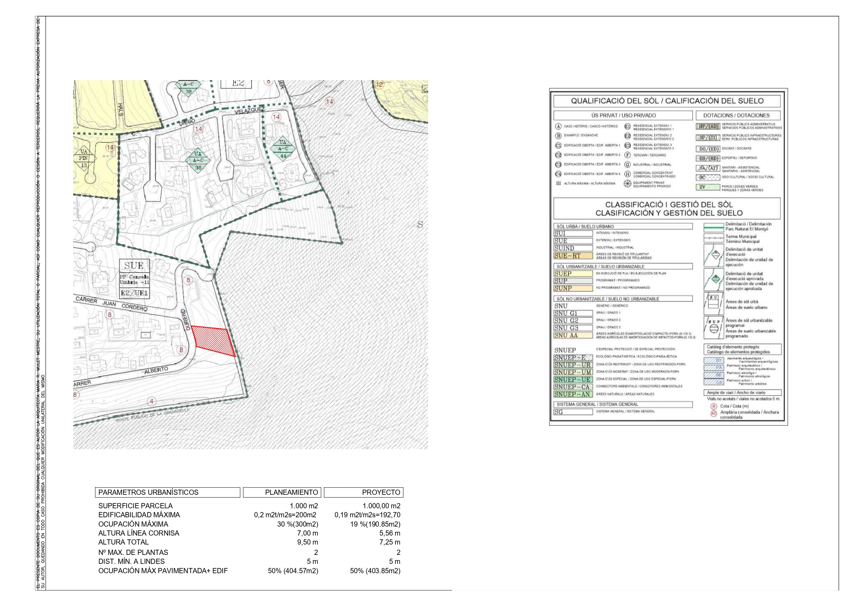Click the 'Nº MAX. DE PLANTAS' row label
857x606 pixels.
[133, 552]
